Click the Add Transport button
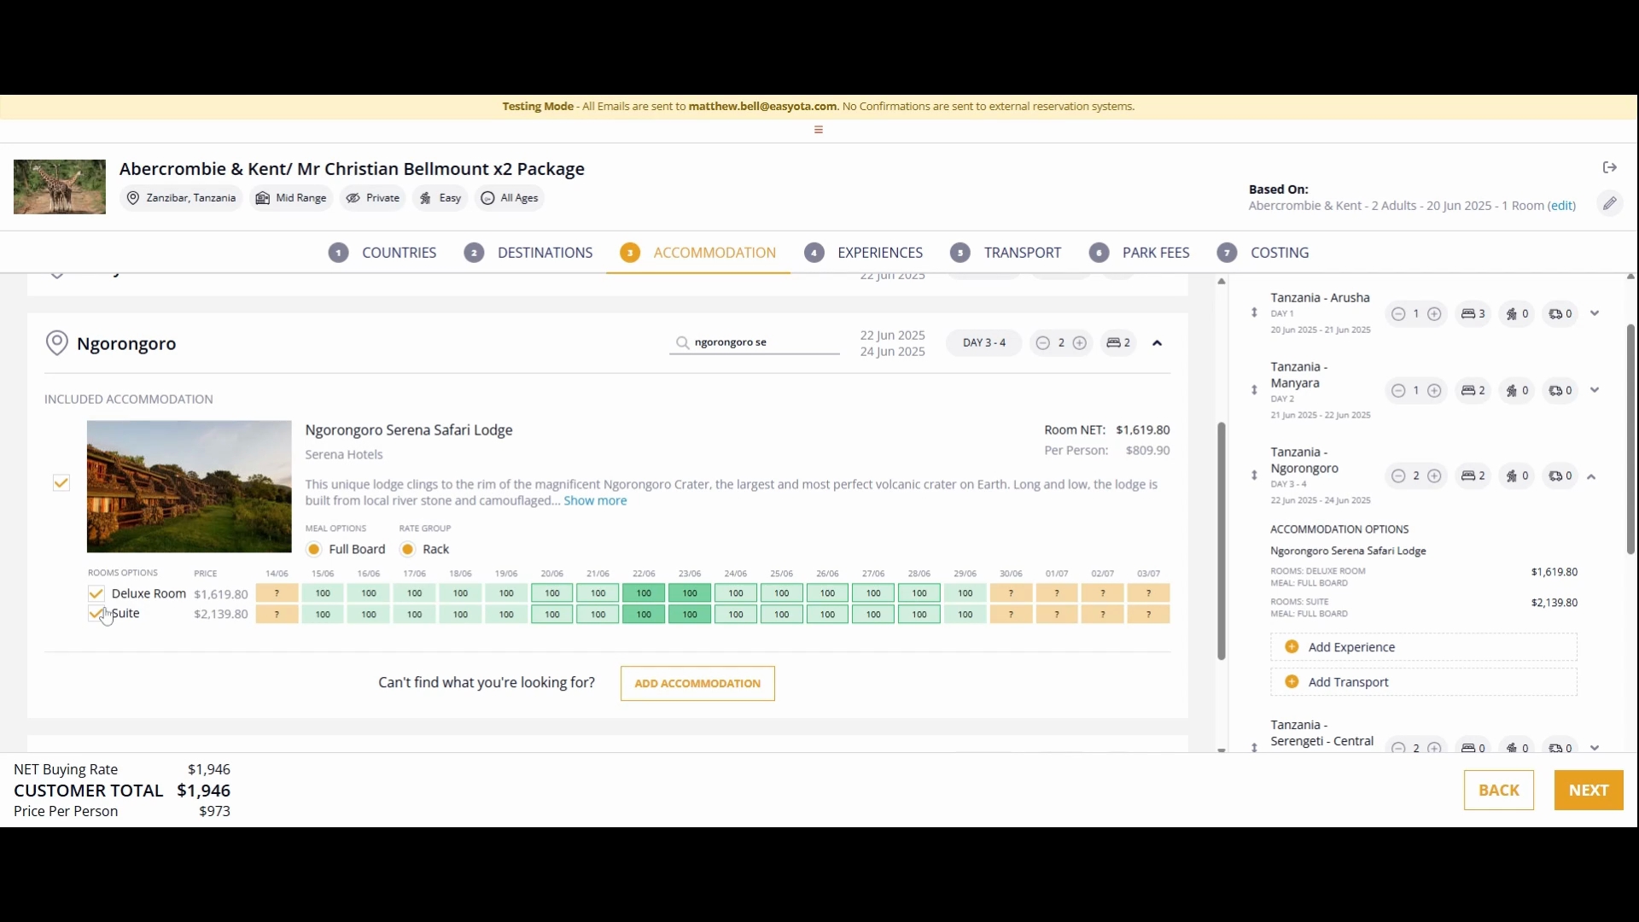Screen dimensions: 1639x922 pyautogui.click(x=1424, y=682)
